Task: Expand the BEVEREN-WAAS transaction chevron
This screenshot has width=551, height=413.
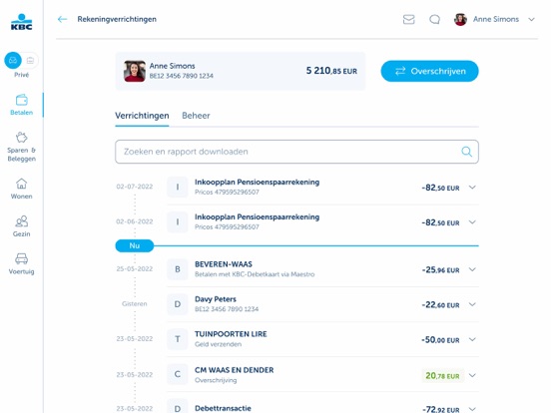Action: [x=472, y=269]
